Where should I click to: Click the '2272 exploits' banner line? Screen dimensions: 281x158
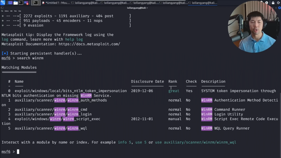coord(66,16)
